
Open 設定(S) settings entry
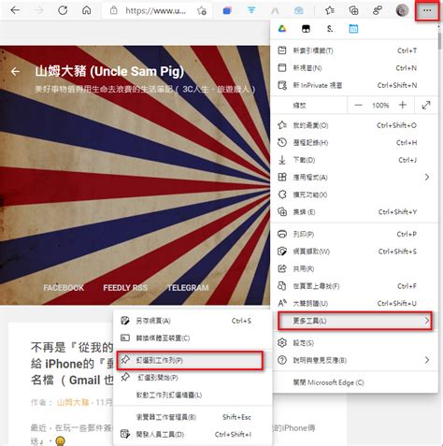tap(354, 343)
